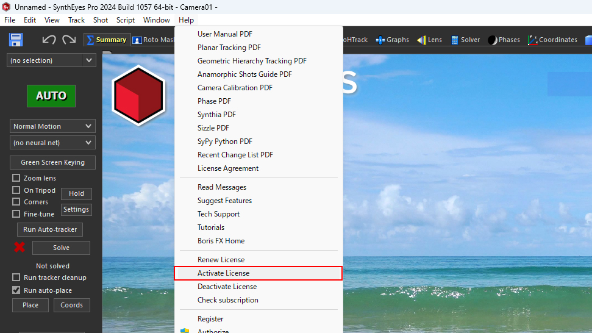The height and width of the screenshot is (333, 592).
Task: Redo the action with the toolbar arrow
Action: [x=69, y=40]
